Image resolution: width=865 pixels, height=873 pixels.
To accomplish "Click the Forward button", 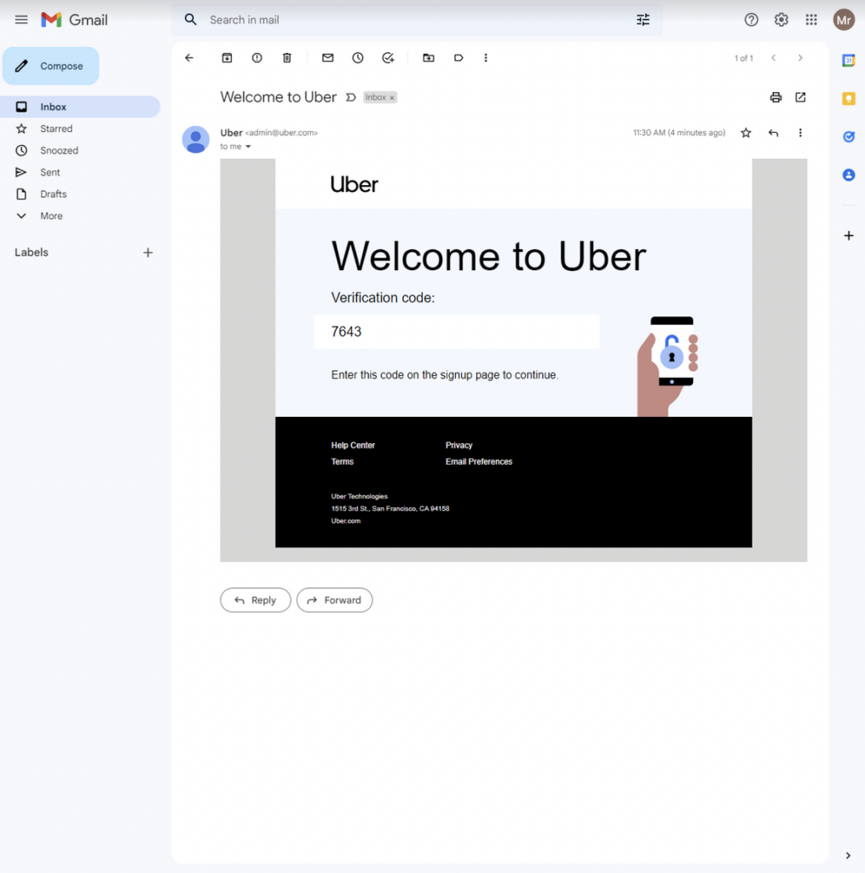I will pos(335,600).
